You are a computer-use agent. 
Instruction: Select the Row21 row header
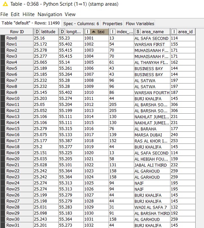click(x=19, y=165)
